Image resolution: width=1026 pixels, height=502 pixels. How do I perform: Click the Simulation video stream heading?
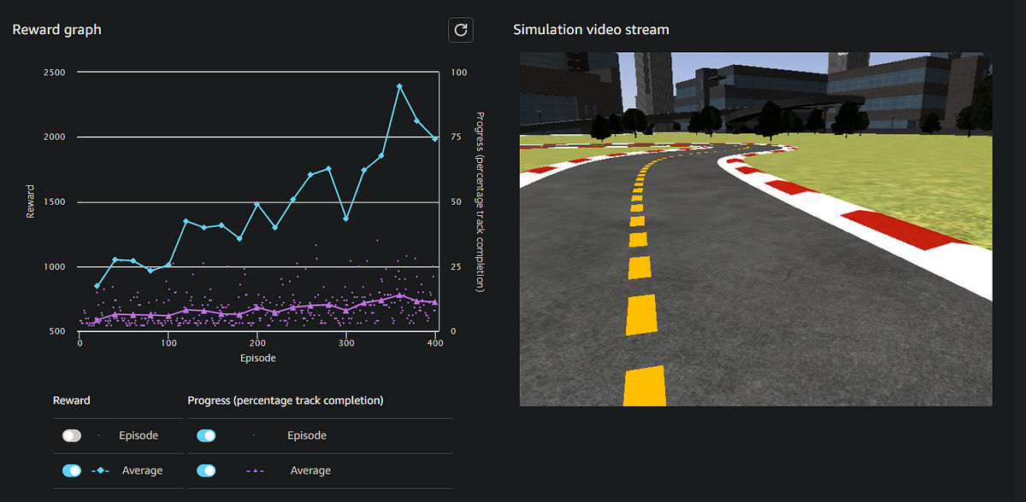pos(590,29)
